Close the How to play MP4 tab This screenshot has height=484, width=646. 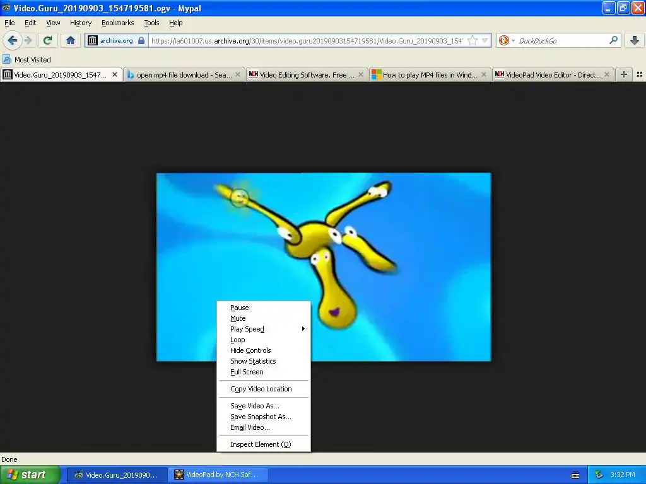point(484,74)
